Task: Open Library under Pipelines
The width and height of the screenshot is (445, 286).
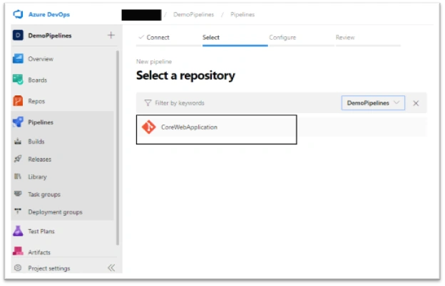Action: click(x=37, y=177)
